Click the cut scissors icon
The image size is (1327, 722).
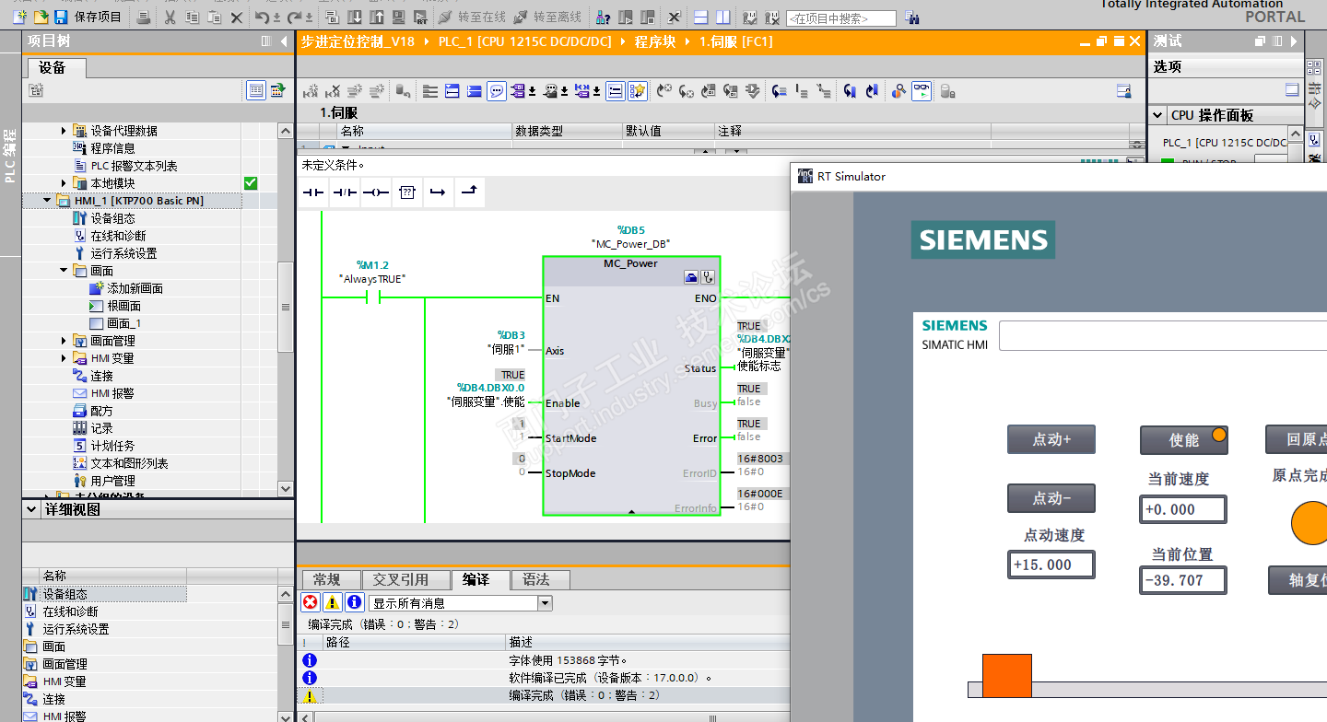pos(170,17)
